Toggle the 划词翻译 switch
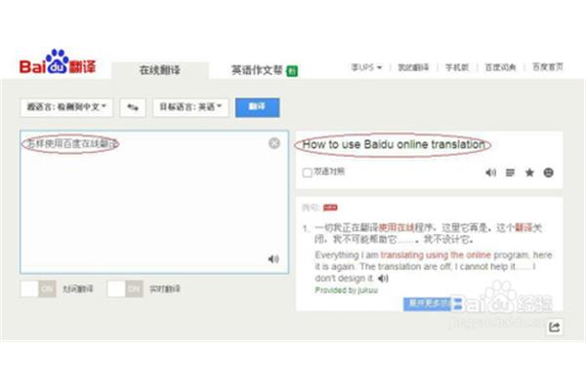Screen dimensions: 586x390 pos(38,289)
